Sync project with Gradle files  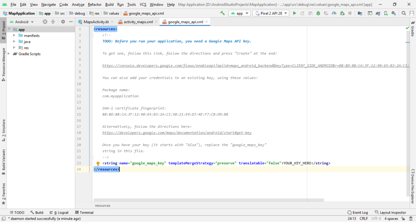point(379,13)
